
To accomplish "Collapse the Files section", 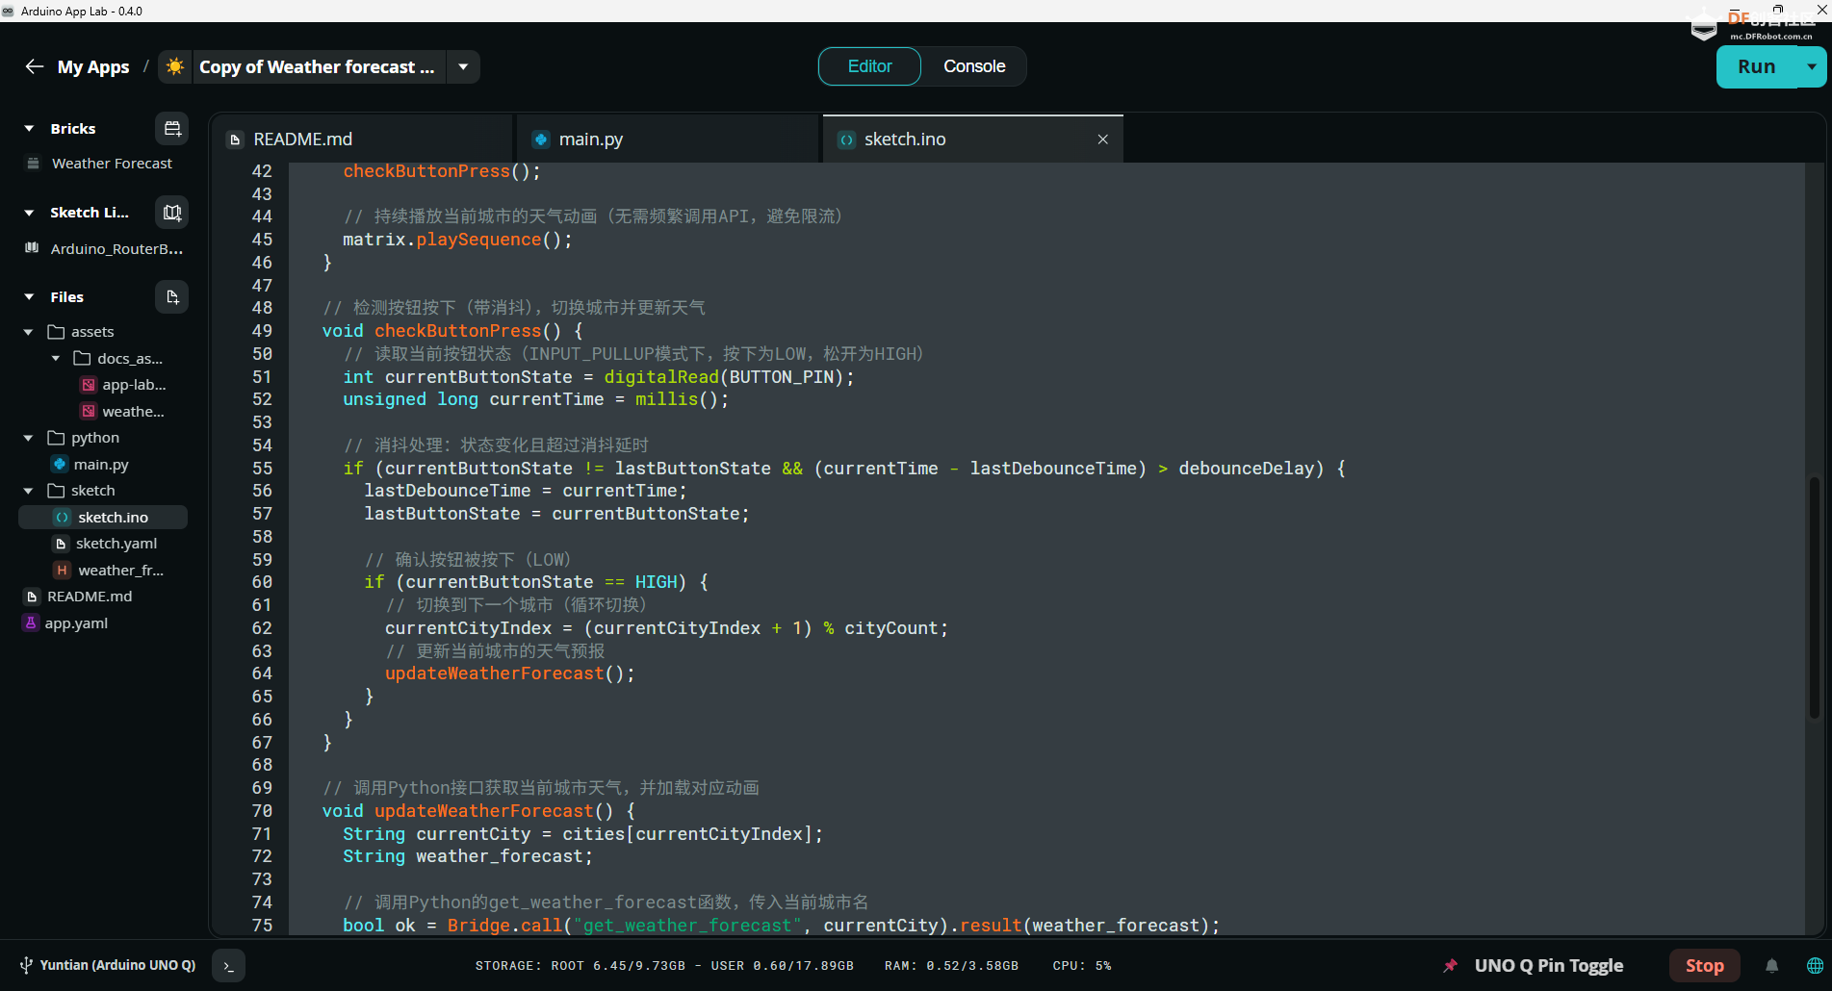I will click(28, 296).
